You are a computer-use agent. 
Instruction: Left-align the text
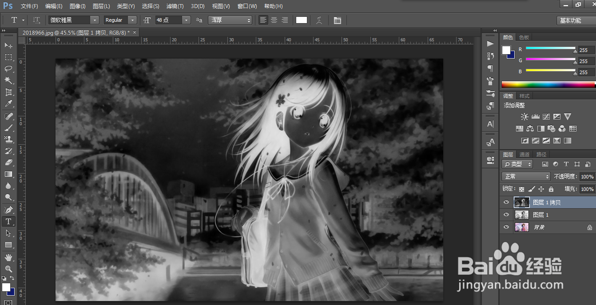(263, 20)
